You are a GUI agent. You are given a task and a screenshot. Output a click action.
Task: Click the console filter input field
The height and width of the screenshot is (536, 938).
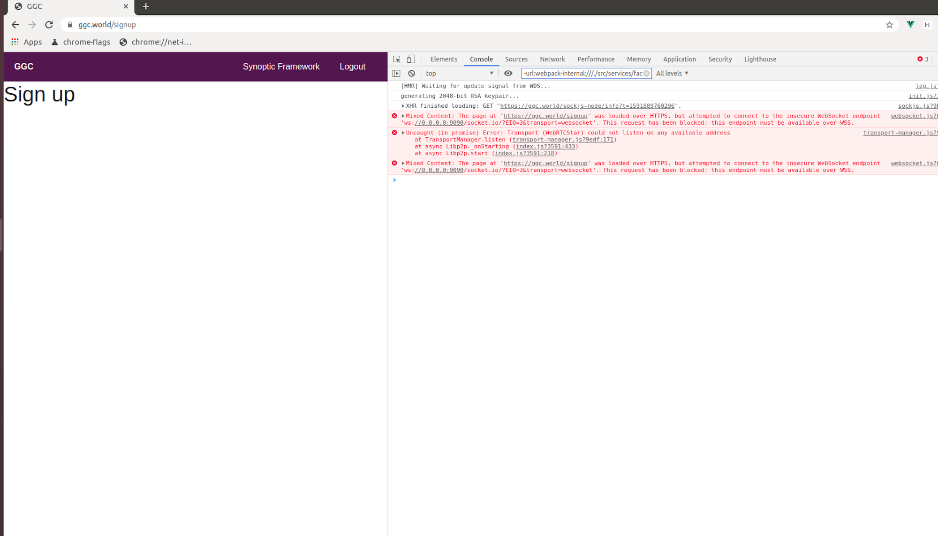point(582,73)
